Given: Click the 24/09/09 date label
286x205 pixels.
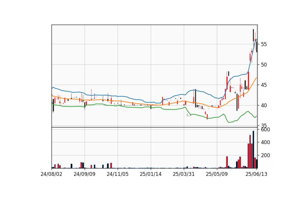Looking at the screenshot, I should pos(84,174).
